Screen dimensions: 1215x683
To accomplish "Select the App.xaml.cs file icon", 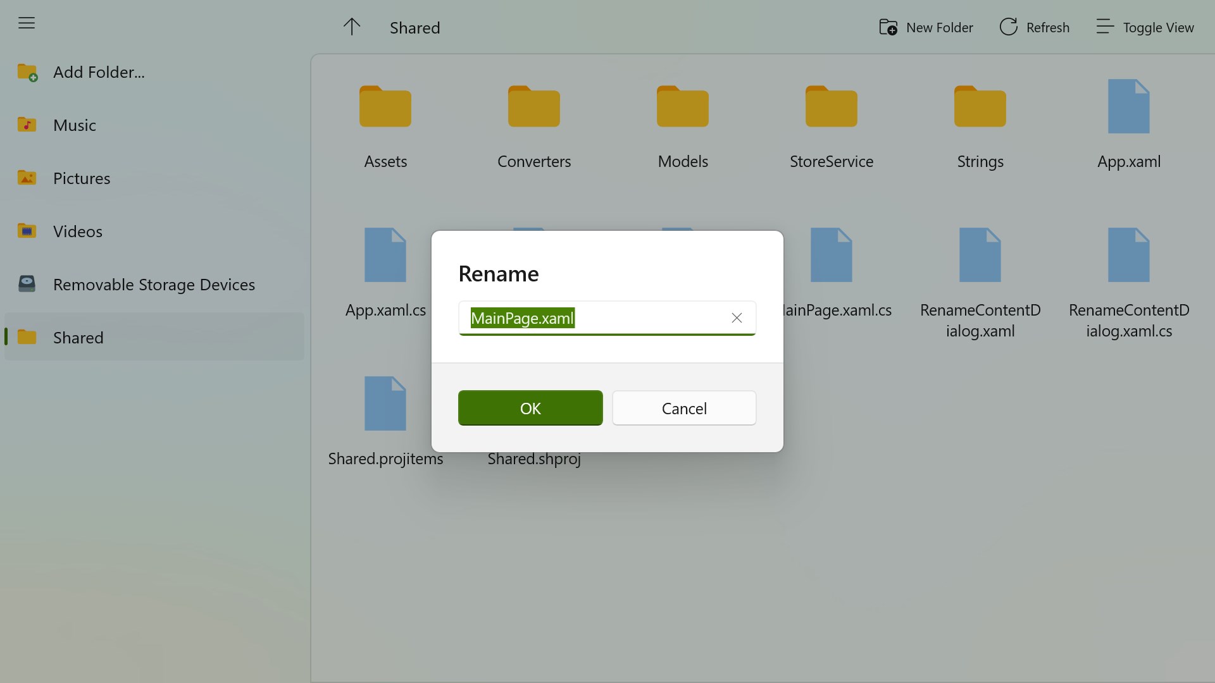I will [x=385, y=255].
